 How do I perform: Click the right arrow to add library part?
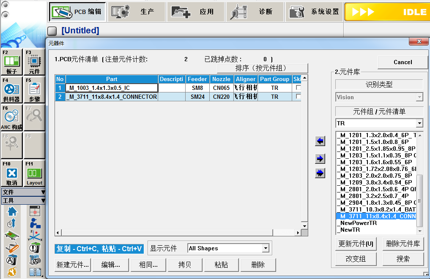[x=320, y=158]
